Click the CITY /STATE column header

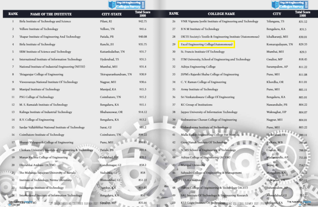[x=112, y=14]
